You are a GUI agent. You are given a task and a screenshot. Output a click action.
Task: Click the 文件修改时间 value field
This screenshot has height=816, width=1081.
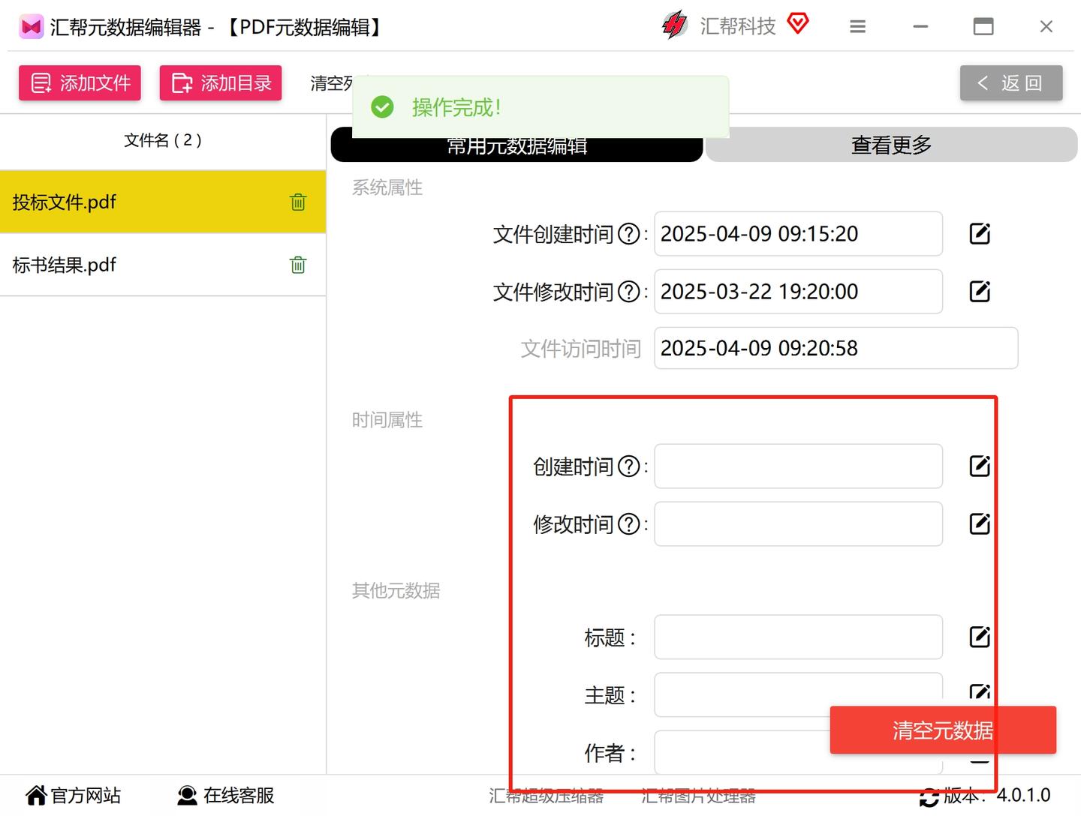pyautogui.click(x=798, y=292)
